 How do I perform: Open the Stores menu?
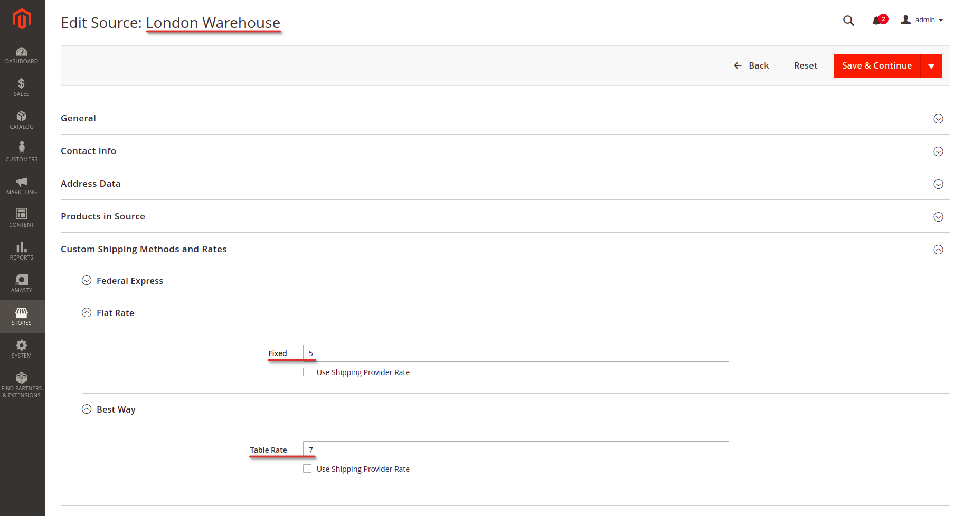coord(22,317)
